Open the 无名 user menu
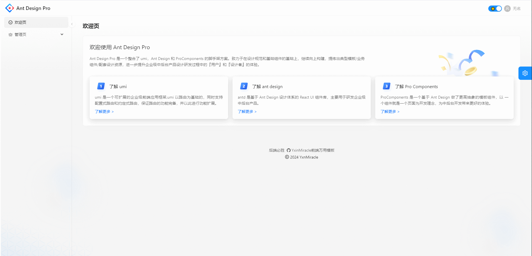The image size is (532, 256). tap(517, 9)
